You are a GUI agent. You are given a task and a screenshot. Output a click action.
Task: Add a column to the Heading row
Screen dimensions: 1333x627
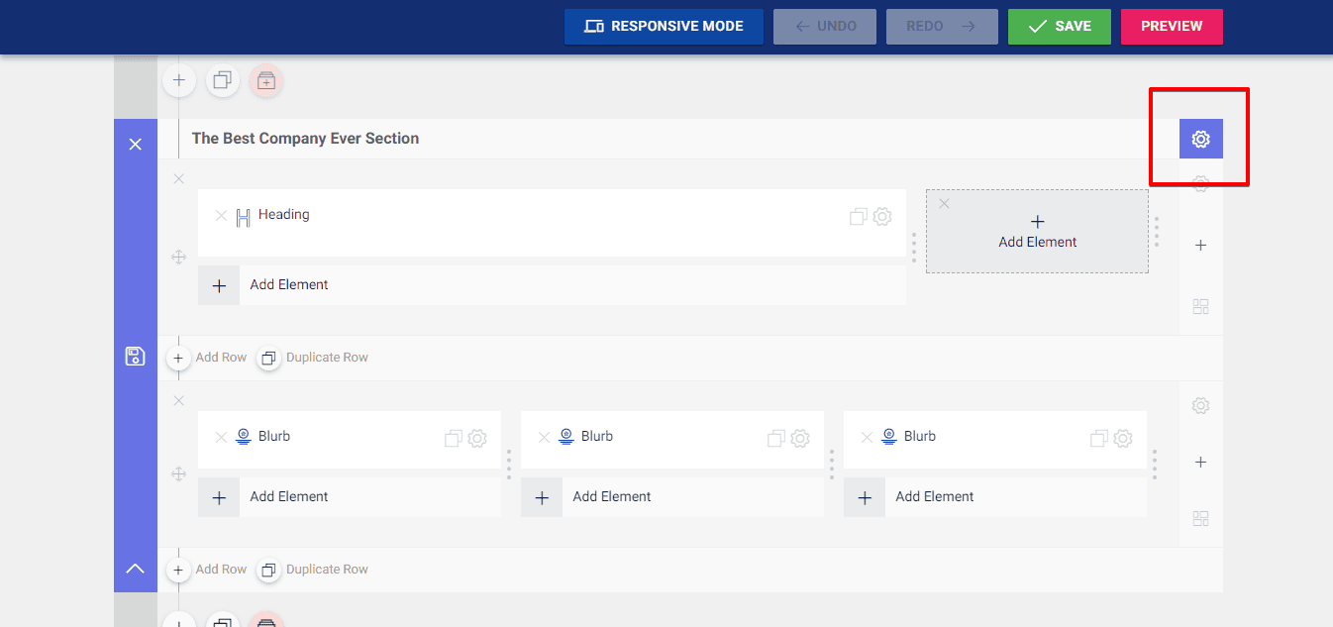tap(1200, 245)
